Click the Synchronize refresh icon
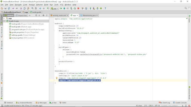The height and width of the screenshot is (107, 191). point(9,8)
